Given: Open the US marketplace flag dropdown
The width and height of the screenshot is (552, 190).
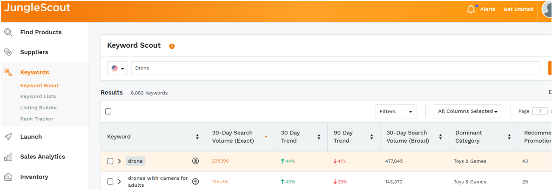Looking at the screenshot, I should click(117, 69).
